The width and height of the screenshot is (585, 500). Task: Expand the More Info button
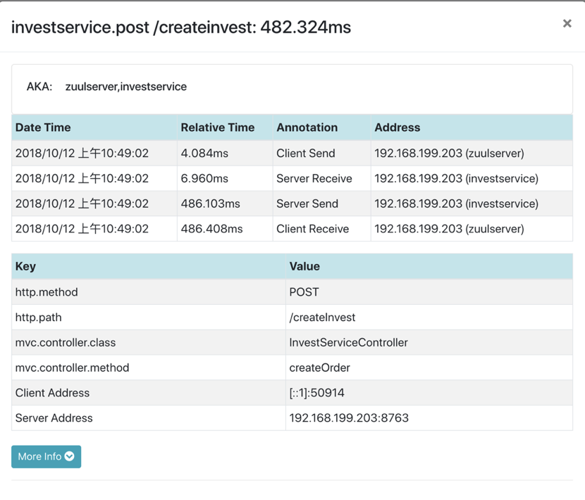47,456
